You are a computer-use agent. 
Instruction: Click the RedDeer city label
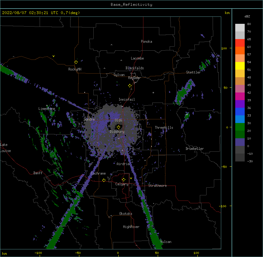[134, 78]
